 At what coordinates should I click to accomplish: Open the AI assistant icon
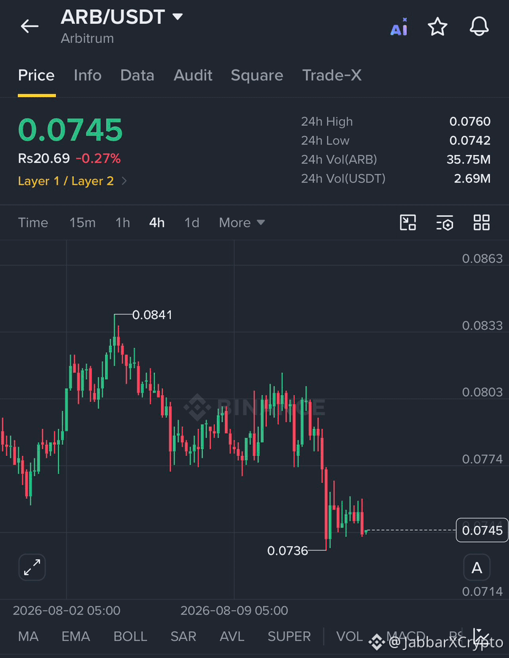(399, 27)
